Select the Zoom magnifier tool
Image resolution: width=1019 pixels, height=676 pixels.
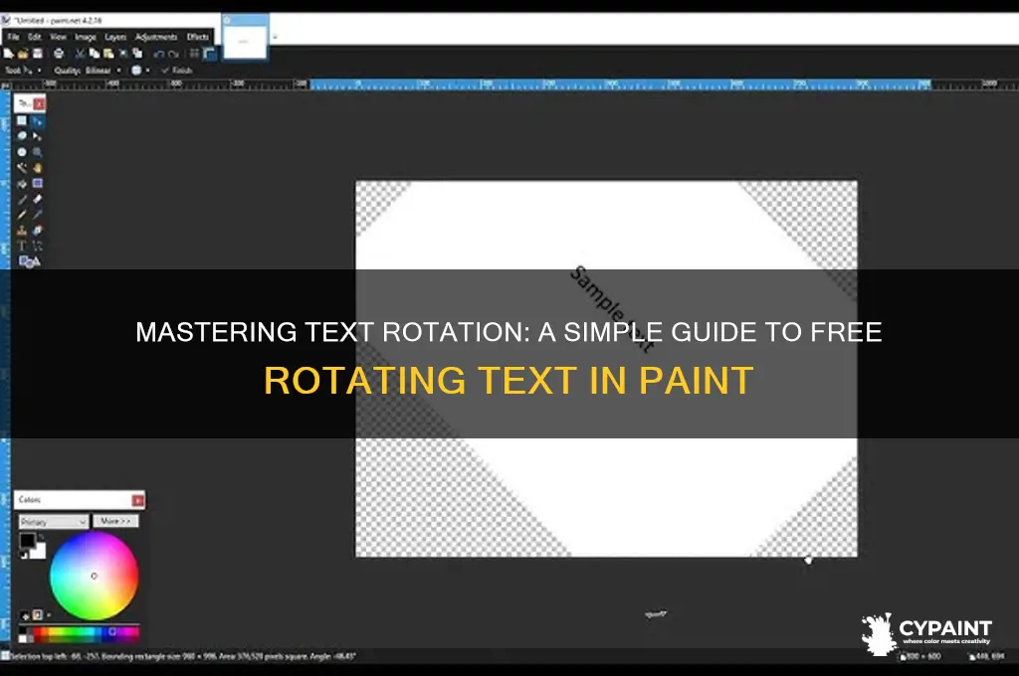click(x=37, y=152)
